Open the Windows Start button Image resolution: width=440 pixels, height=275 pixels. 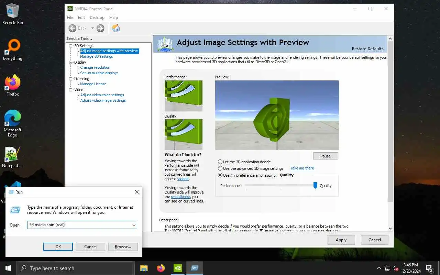pyautogui.click(x=8, y=268)
